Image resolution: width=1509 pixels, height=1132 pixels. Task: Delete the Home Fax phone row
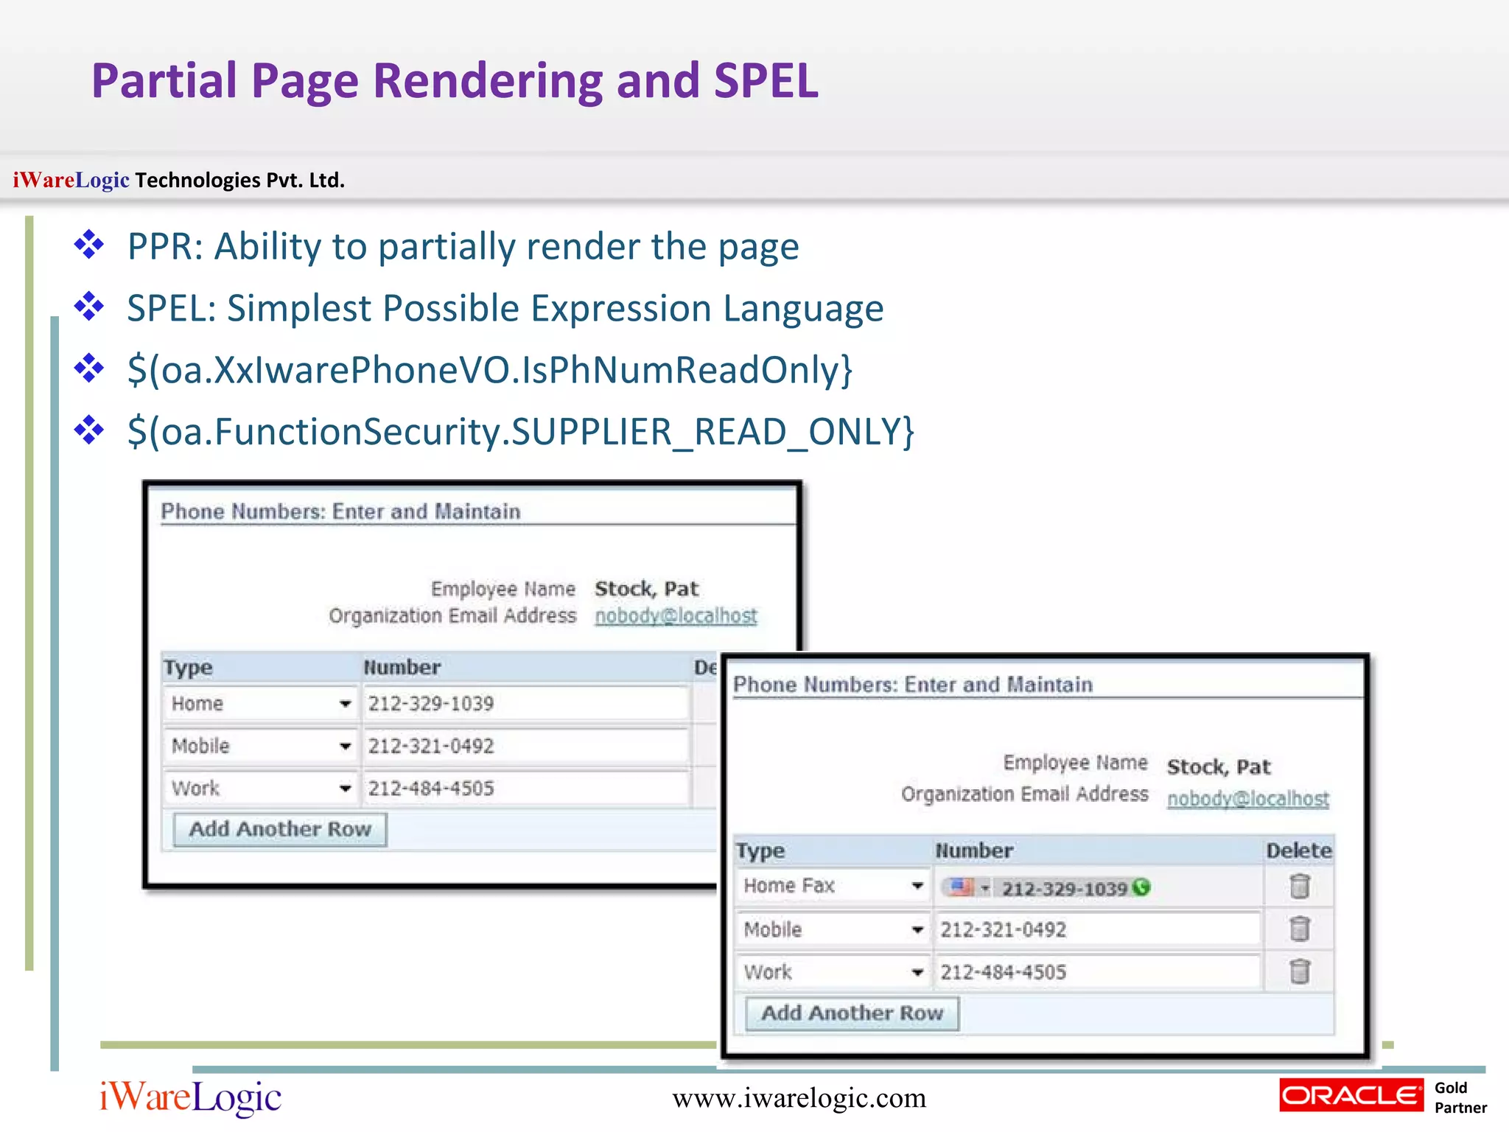(x=1300, y=886)
